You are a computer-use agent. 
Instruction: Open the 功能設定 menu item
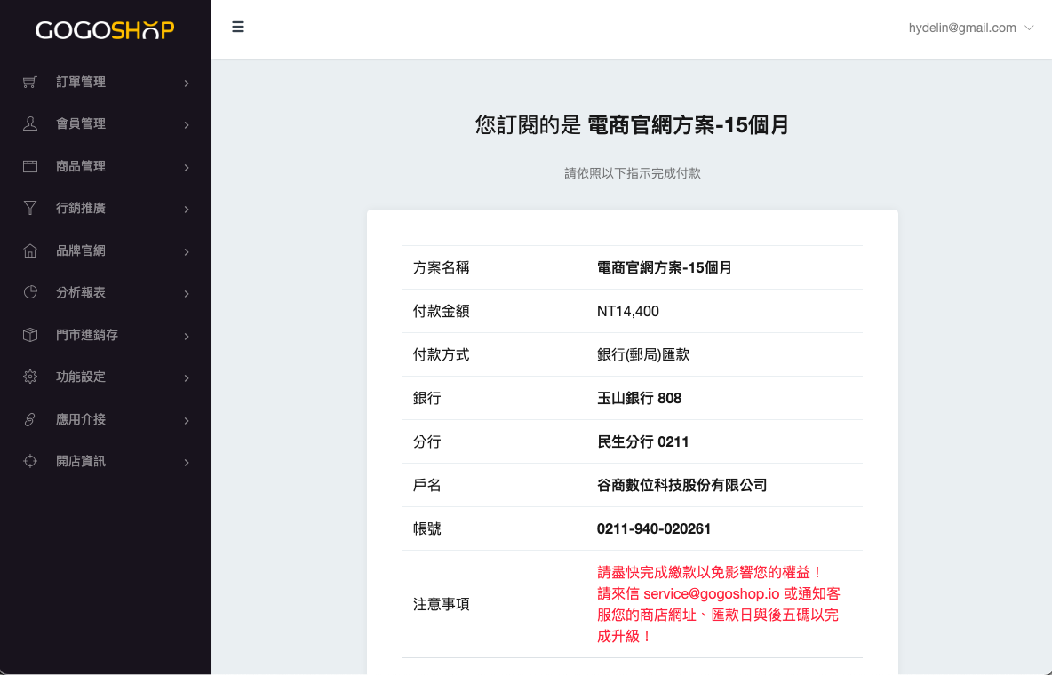pos(106,377)
